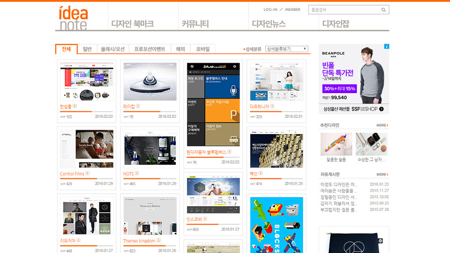Switch to the 해외 tab
Image resolution: width=450 pixels, height=253 pixels.
click(181, 49)
